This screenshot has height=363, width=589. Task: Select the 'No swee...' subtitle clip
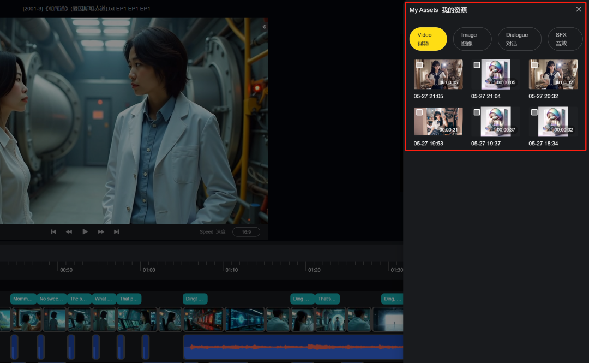tap(51, 299)
